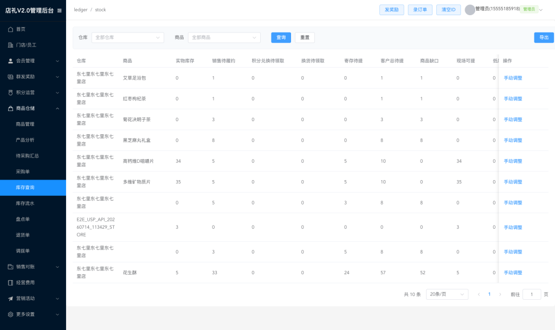Click 手动调整 for 花生酥 row
Image resolution: width=555 pixels, height=330 pixels.
point(513,273)
